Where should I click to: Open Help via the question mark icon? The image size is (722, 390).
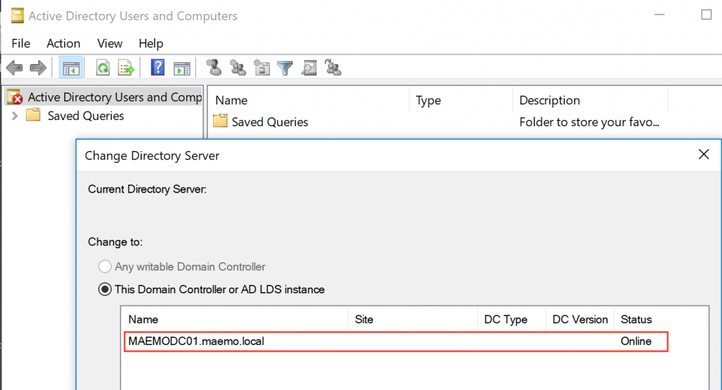point(159,68)
